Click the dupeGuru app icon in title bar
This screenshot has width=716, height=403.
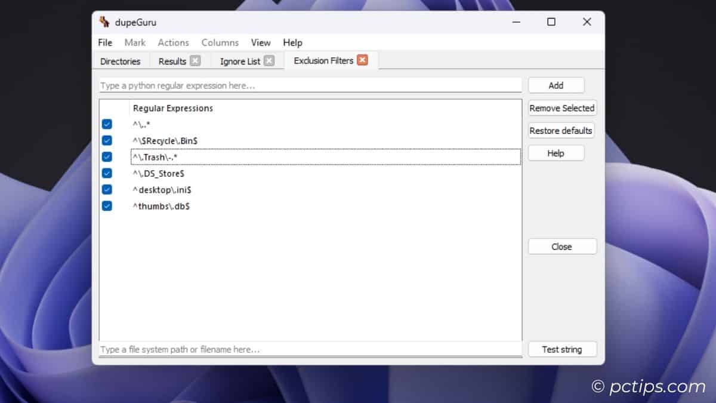[x=104, y=22]
